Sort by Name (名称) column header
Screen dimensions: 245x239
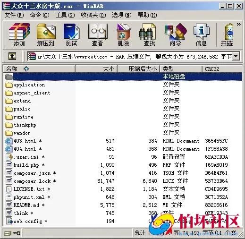pos(39,69)
